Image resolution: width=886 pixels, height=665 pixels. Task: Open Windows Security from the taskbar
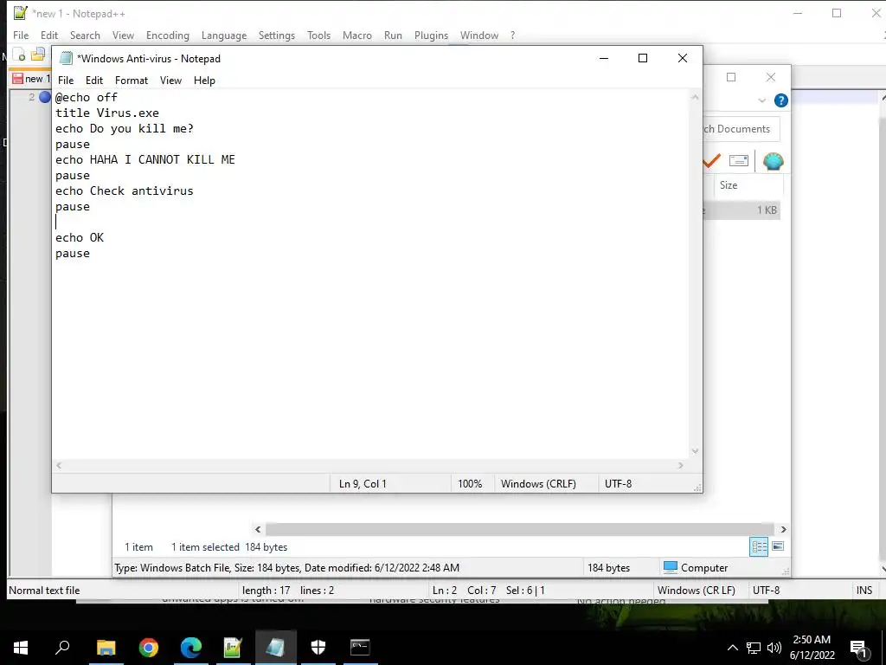[318, 648]
